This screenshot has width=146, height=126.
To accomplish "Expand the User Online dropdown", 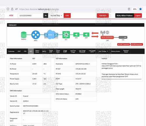I will click(103, 51).
